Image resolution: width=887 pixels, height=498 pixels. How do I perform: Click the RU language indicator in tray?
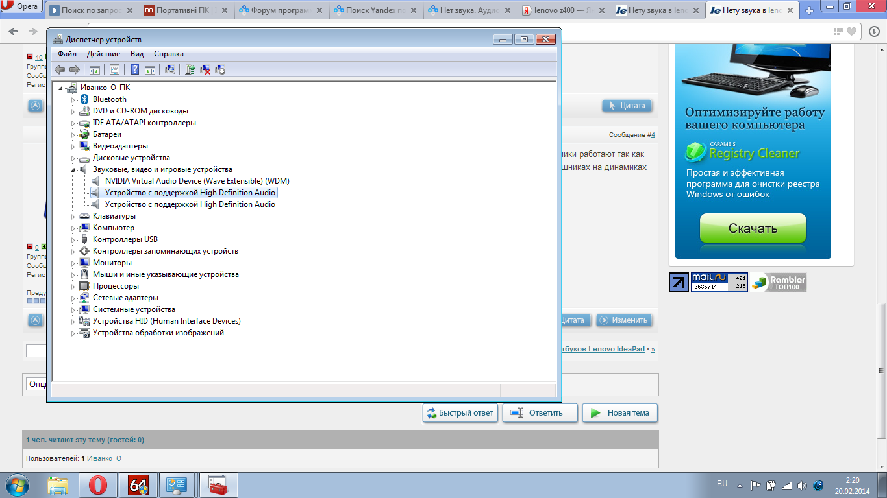coord(722,484)
